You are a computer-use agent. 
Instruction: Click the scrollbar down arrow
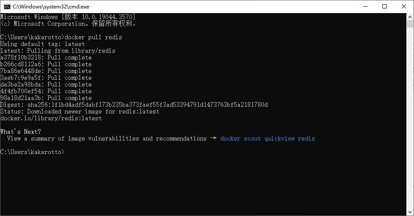tap(410, 212)
